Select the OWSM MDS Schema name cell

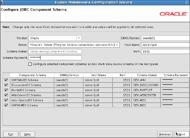32,105
